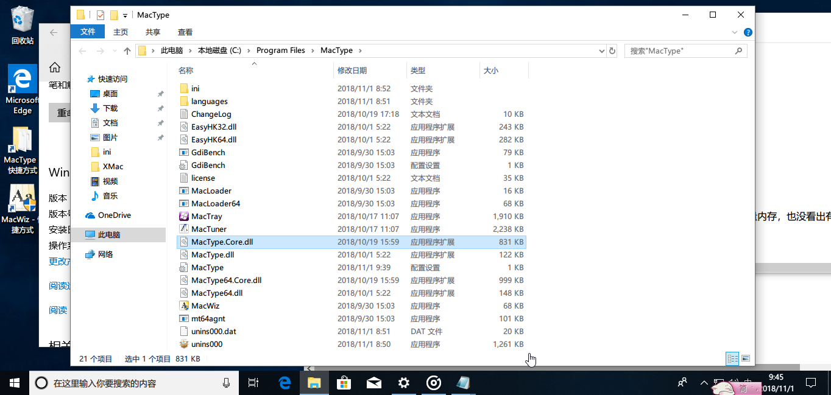Expand the ribbon with the chevron
This screenshot has height=395, width=831.
[x=736, y=32]
